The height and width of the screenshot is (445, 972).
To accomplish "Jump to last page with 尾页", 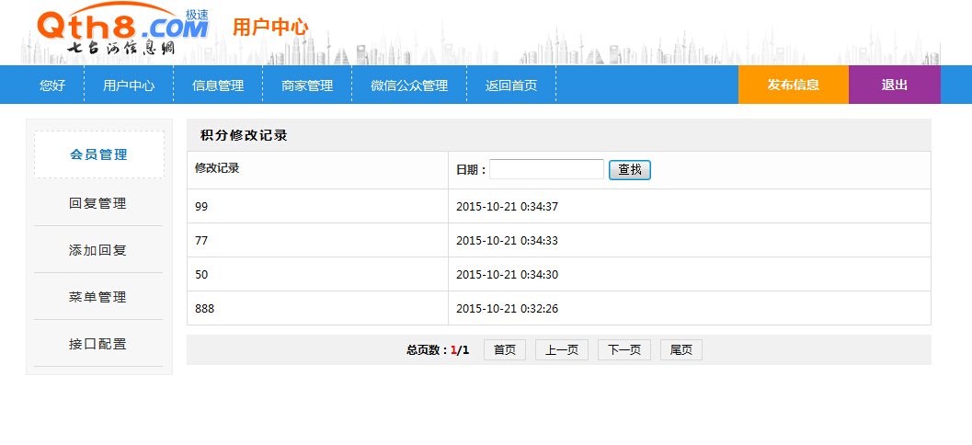I will 681,350.
